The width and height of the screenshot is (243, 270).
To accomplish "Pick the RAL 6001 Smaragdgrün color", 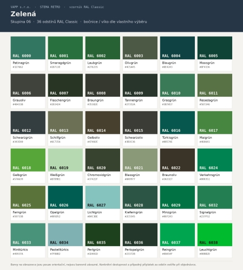I will point(65,48).
